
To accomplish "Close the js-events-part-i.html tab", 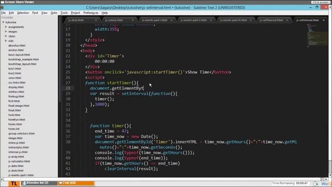I will 171,20.
